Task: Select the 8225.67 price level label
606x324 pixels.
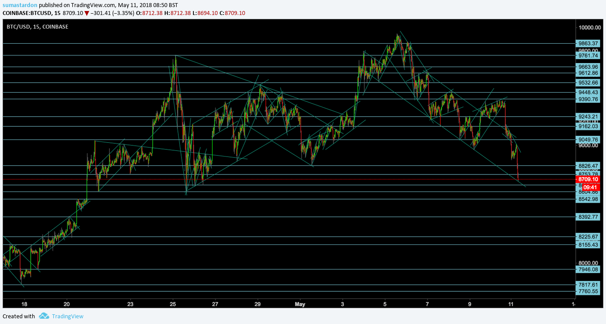Action: point(588,237)
